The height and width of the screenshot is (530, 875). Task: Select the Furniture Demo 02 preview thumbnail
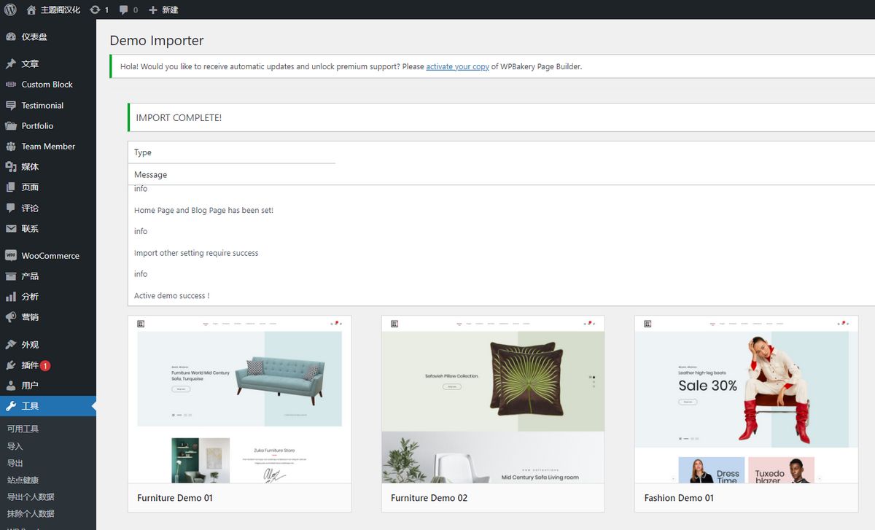click(x=493, y=400)
